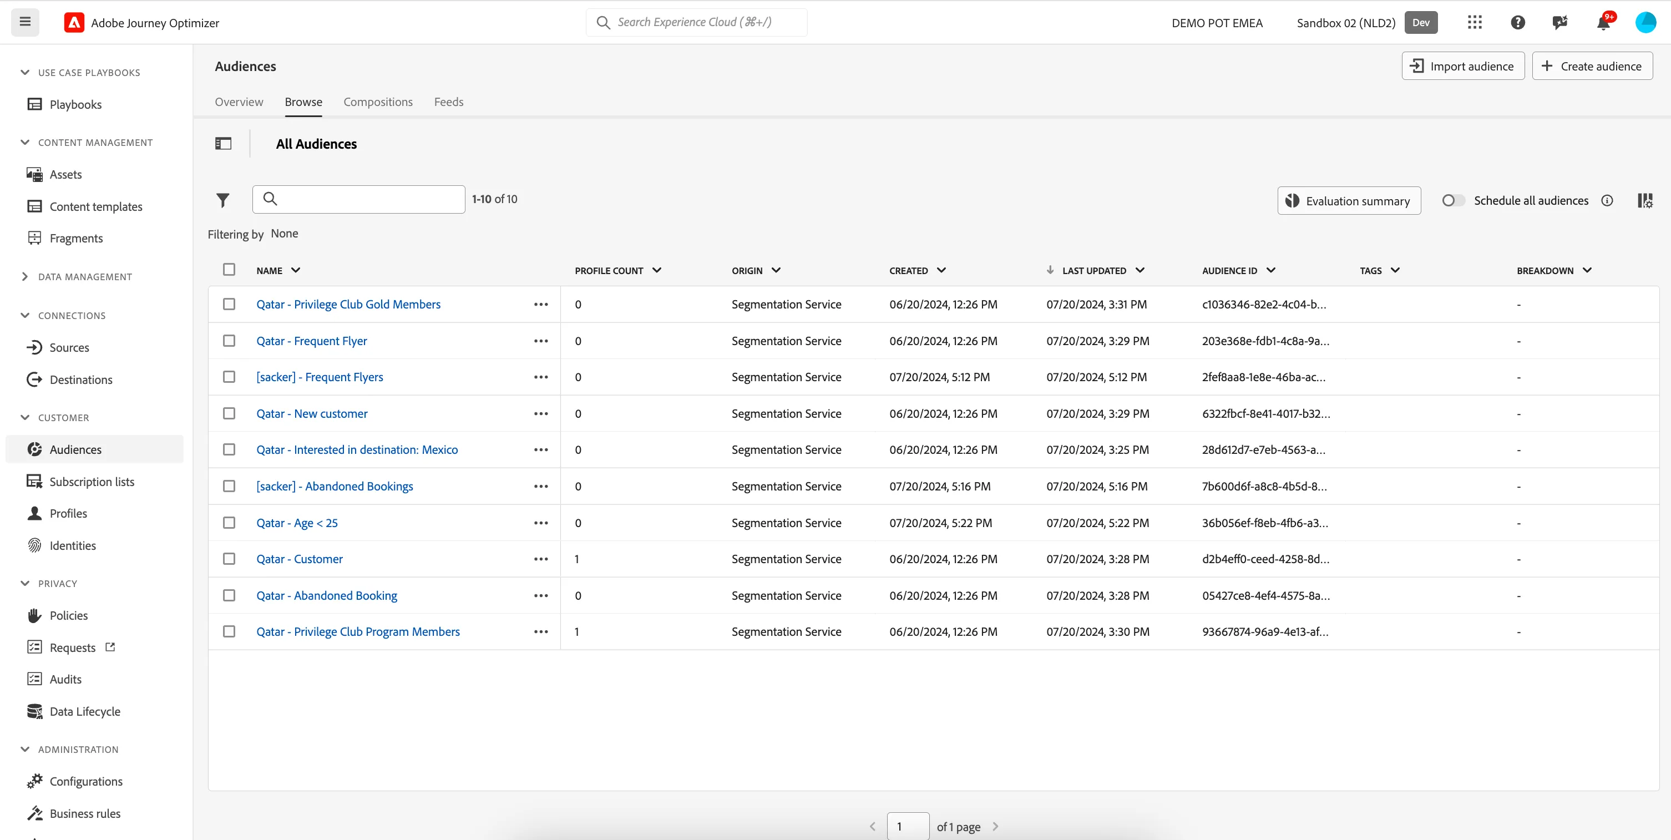Viewport: 1671px width, 840px height.
Task: Check the Qatar - New customer row
Action: click(x=229, y=413)
